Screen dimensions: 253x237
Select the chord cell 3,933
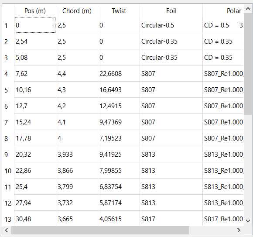point(77,154)
